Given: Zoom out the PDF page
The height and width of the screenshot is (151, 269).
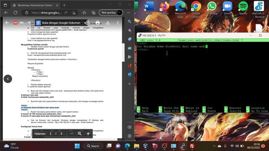Looking at the screenshot, I should pyautogui.click(x=71, y=134).
